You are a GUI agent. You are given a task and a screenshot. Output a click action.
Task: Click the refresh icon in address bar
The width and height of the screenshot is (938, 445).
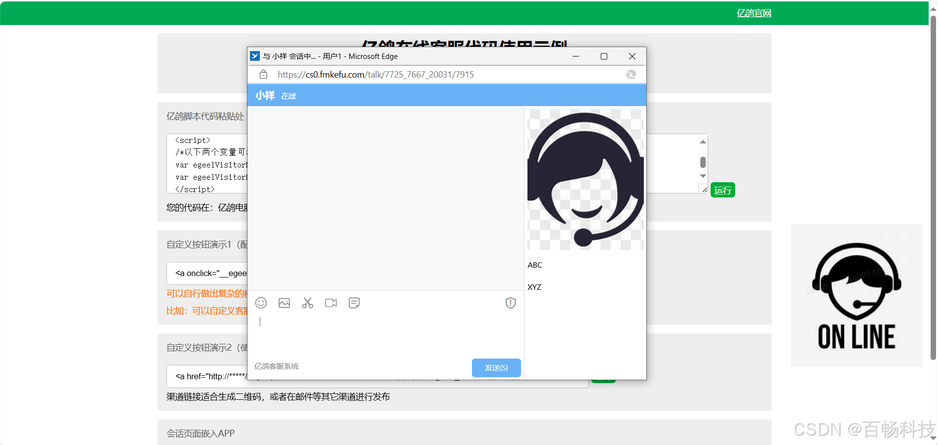tap(631, 75)
